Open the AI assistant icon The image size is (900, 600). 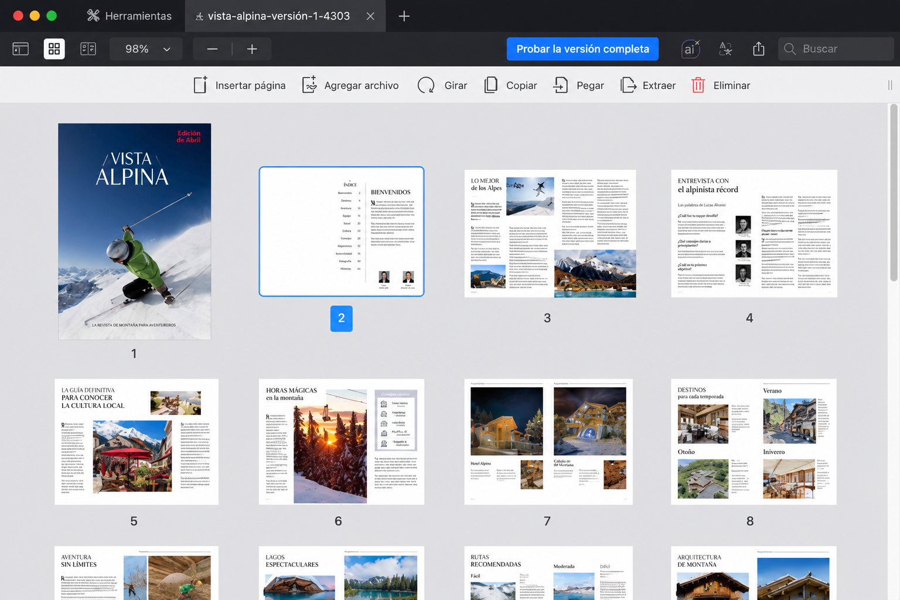[x=691, y=49]
